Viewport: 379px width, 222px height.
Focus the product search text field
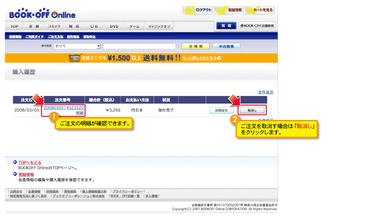[x=139, y=46]
